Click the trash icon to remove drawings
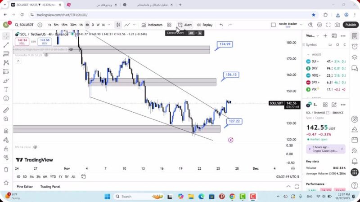The image size is (360, 202). pos(6,169)
